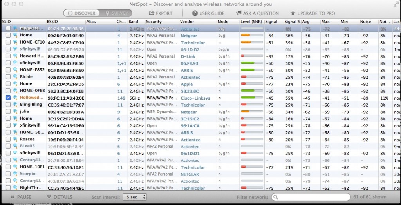Click the red level bar for Richie
The image size is (401, 205).
[252, 77]
